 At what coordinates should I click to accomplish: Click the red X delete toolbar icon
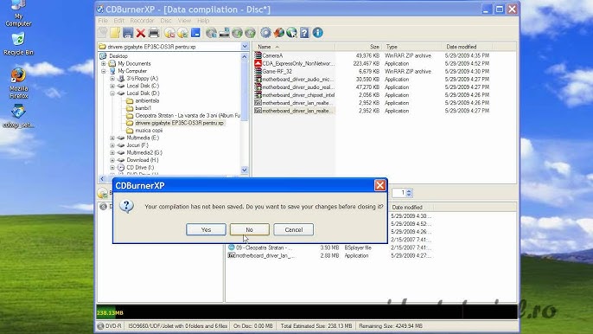coord(141,33)
